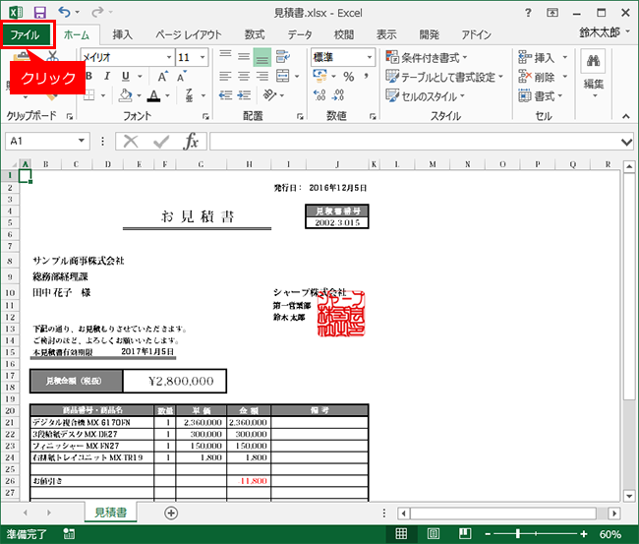Switch to the 表示 tab
Image resolution: width=639 pixels, height=544 pixels.
386,34
